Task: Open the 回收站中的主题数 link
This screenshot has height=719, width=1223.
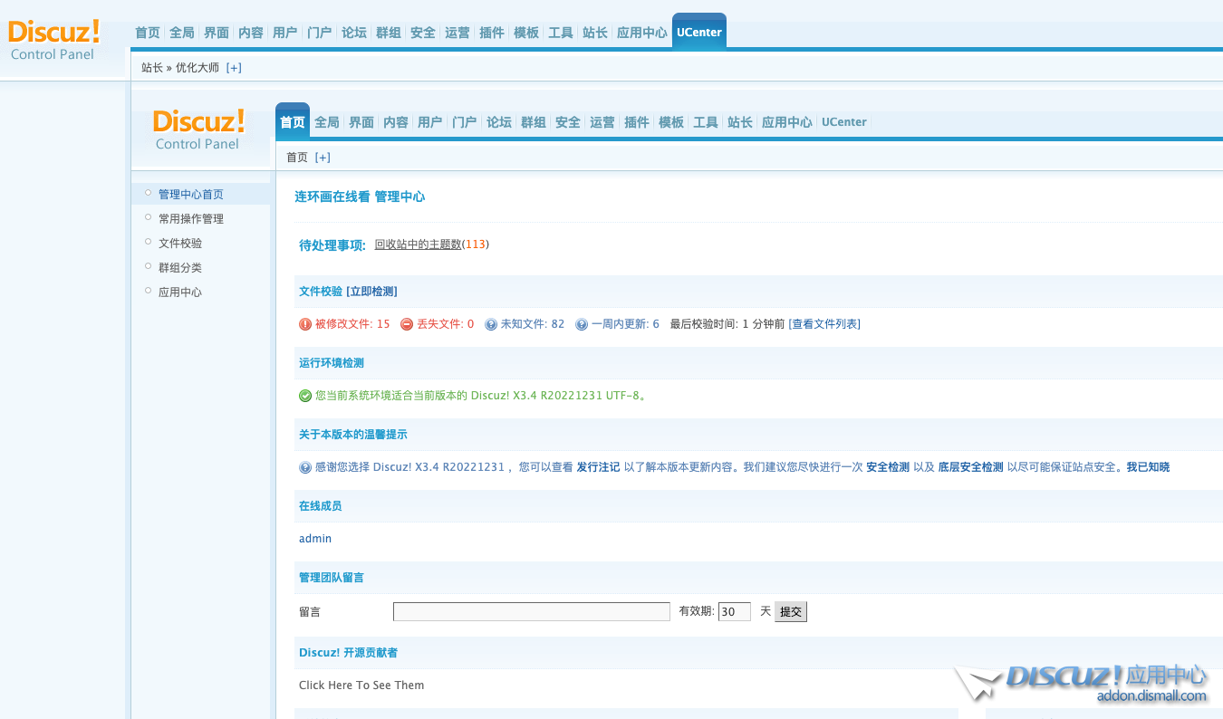Action: click(418, 244)
